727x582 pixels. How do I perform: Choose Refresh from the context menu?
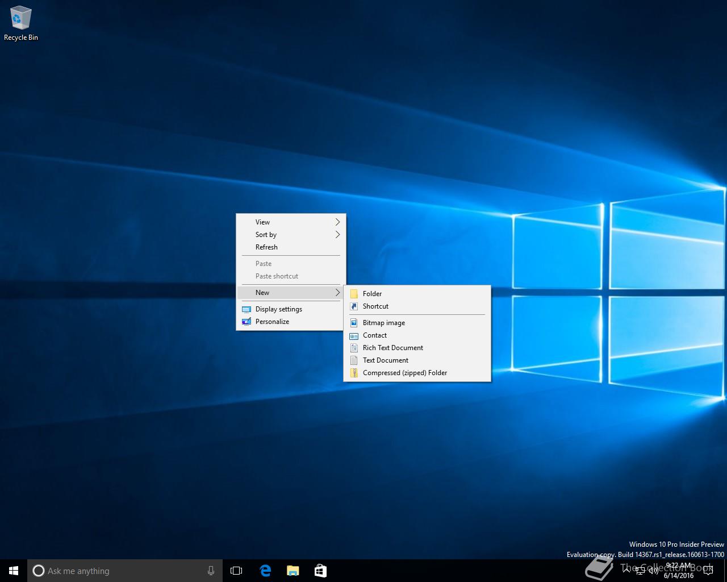pos(291,247)
